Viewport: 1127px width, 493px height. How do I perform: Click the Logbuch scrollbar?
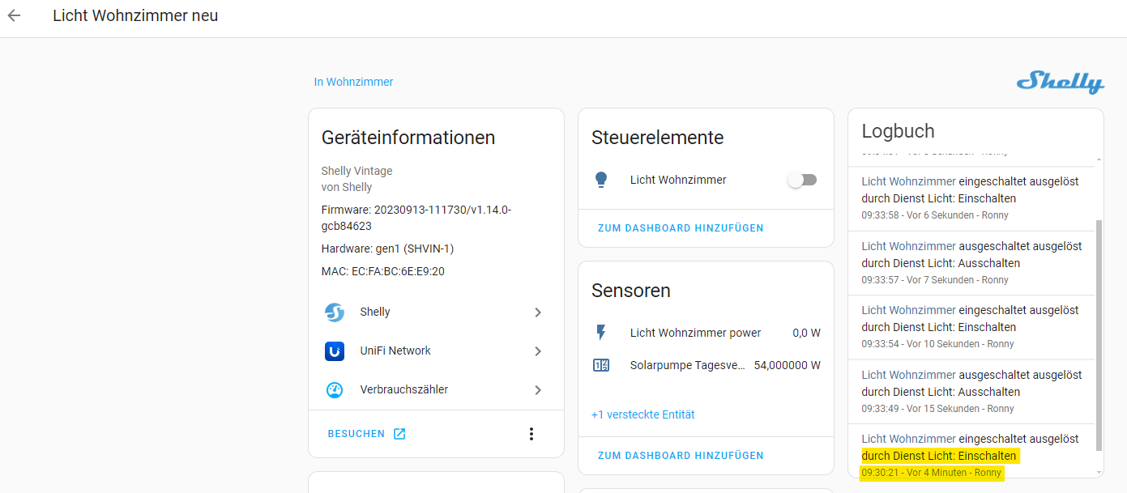1099,334
